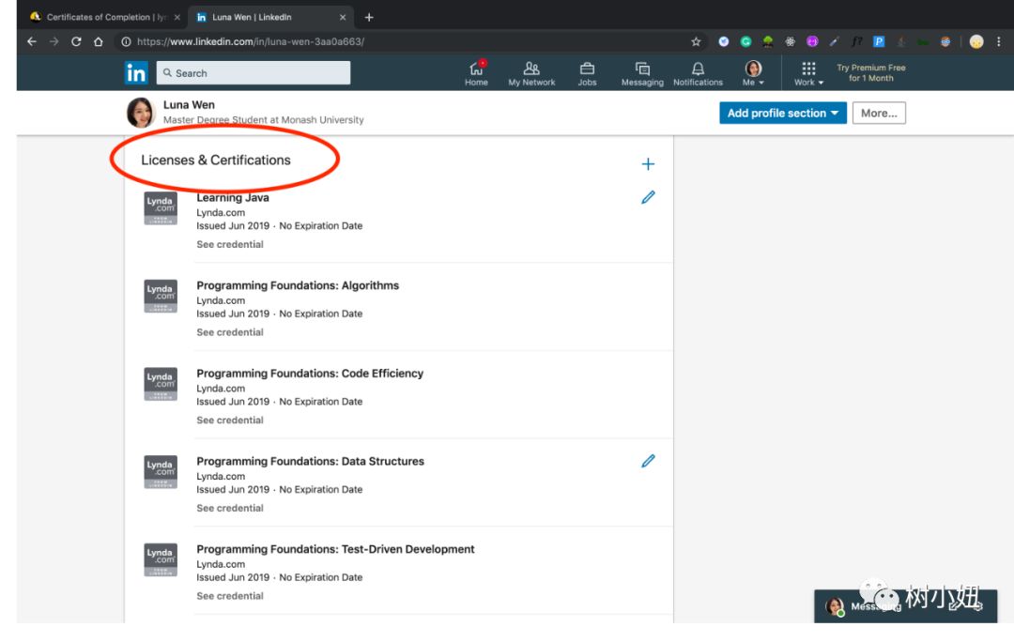Open the Notifications bell
This screenshot has width=1014, height=642.
(698, 74)
